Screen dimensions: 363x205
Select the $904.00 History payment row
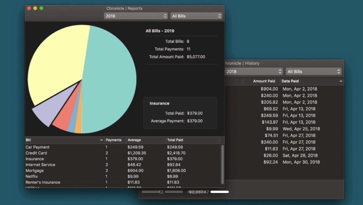284,89
